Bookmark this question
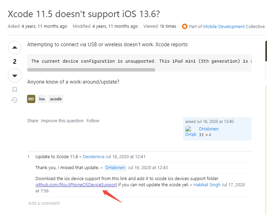This screenshot has width=267, height=215. 15,90
